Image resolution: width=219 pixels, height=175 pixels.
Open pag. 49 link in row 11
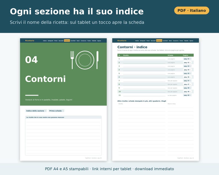[x=187, y=95]
